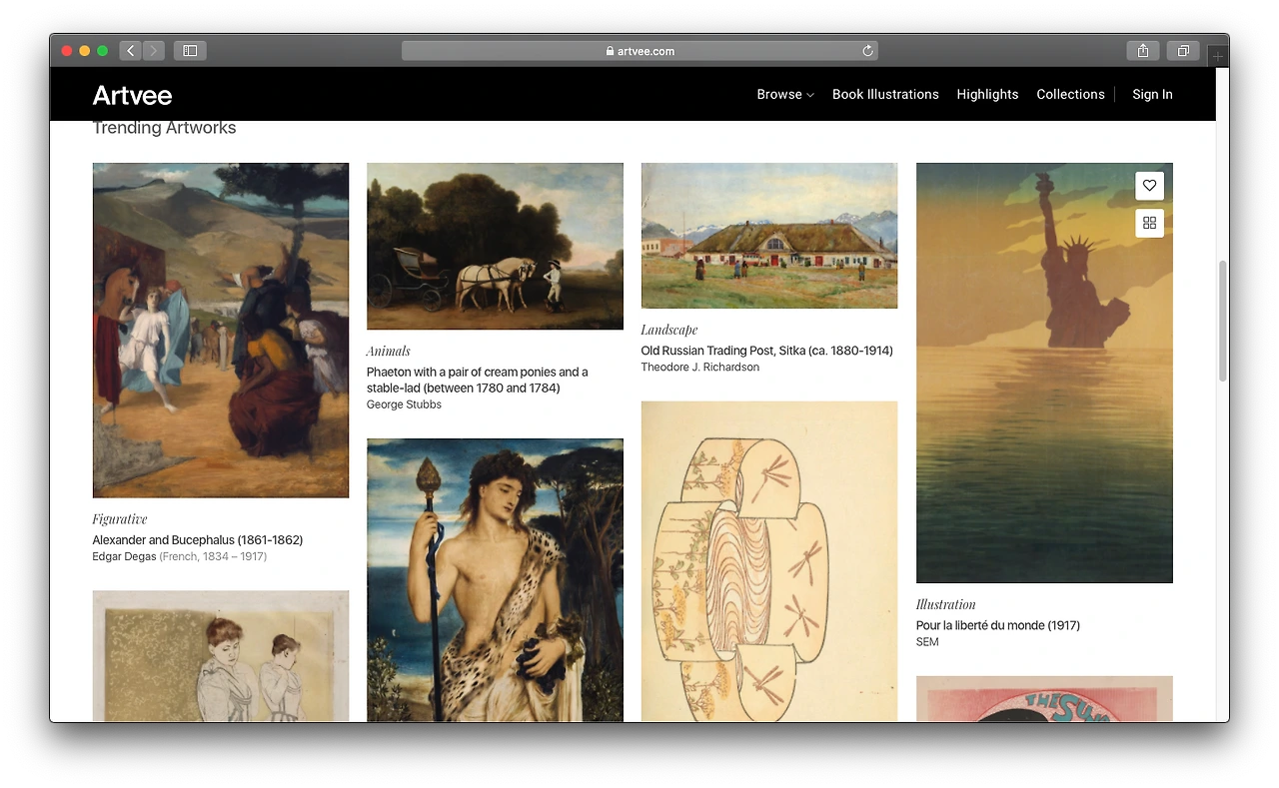Click Phaeton with a pair of cream ponies title

[x=478, y=380]
